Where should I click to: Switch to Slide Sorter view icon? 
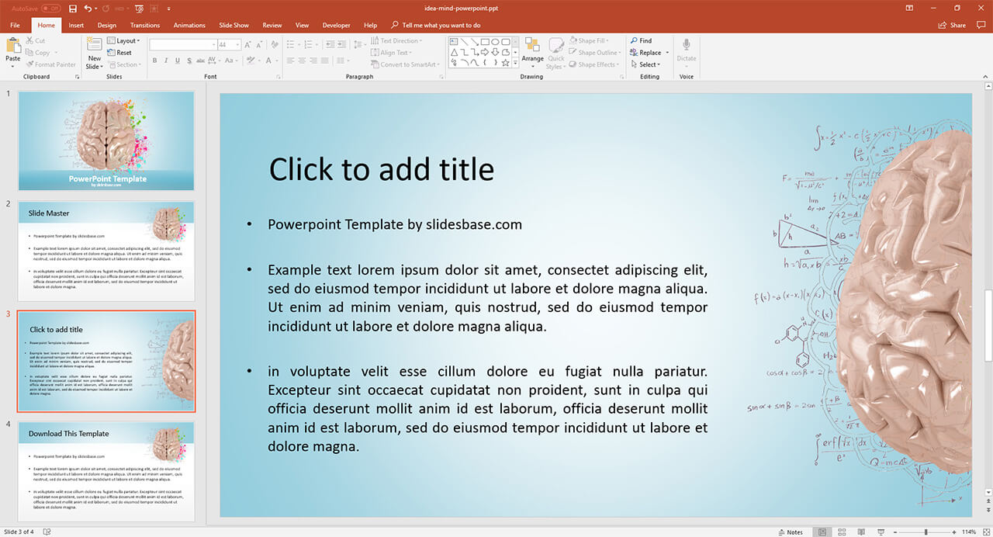point(842,532)
